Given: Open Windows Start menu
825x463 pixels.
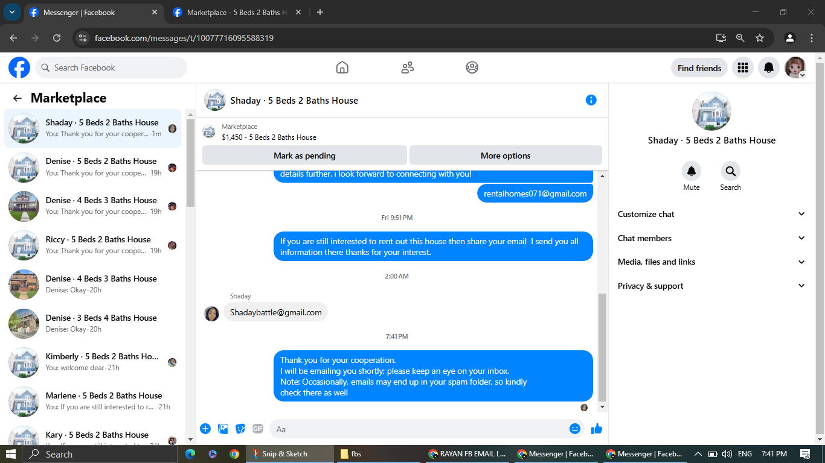Looking at the screenshot, I should [x=11, y=454].
